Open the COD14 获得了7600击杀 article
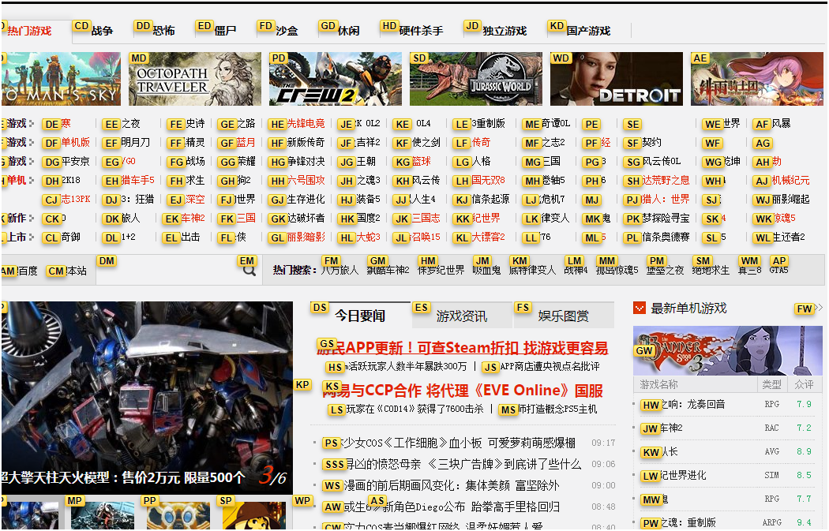The image size is (829, 531). pyautogui.click(x=406, y=409)
